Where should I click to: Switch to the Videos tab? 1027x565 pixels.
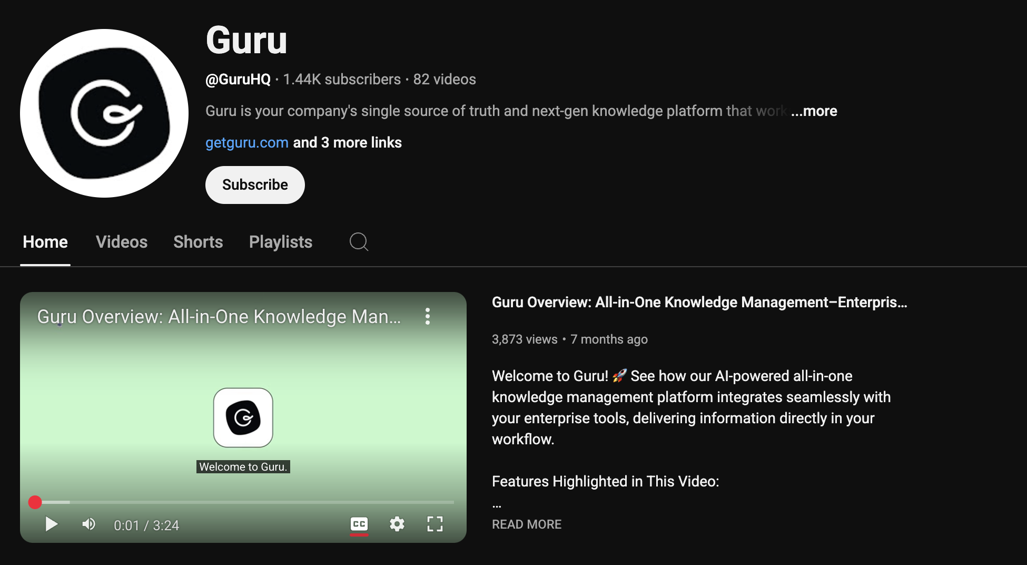[x=122, y=242]
